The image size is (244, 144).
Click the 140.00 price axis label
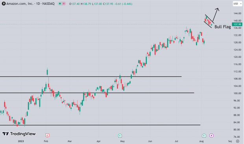(x=237, y=21)
